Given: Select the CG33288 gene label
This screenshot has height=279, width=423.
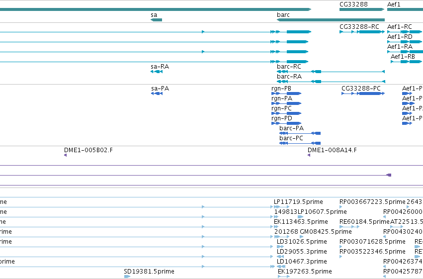Looking at the screenshot, I should click(353, 4).
